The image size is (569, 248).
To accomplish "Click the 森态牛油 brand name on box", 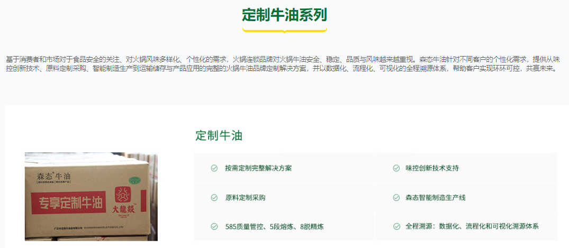I will 53,177.
